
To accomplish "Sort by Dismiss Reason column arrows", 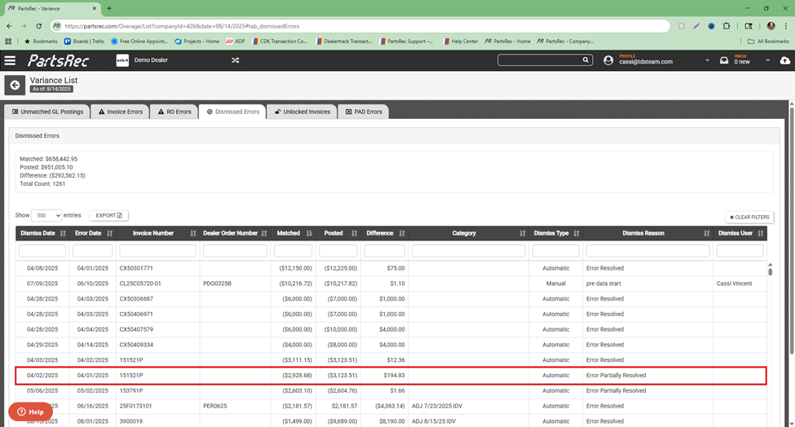I will click(x=707, y=234).
